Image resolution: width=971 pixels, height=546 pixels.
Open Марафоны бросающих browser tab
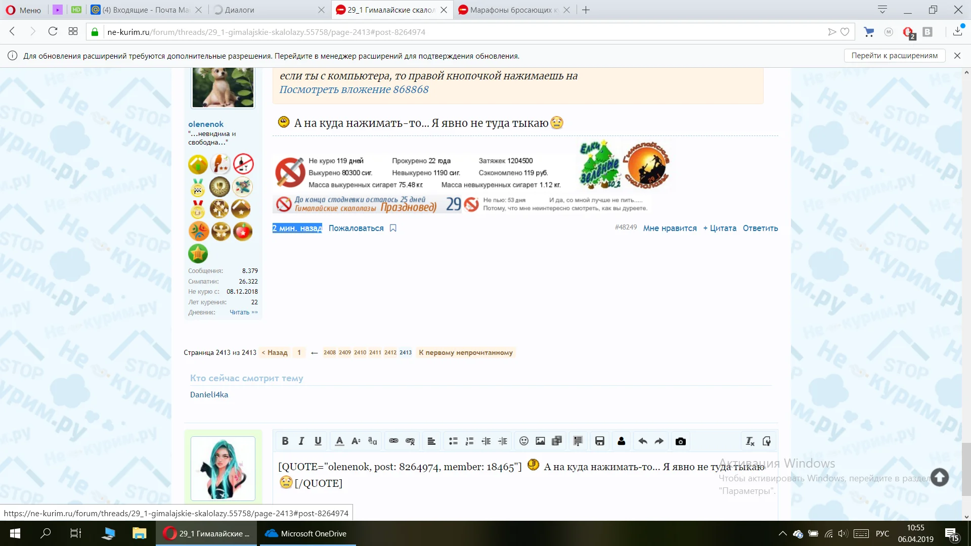[x=511, y=10]
